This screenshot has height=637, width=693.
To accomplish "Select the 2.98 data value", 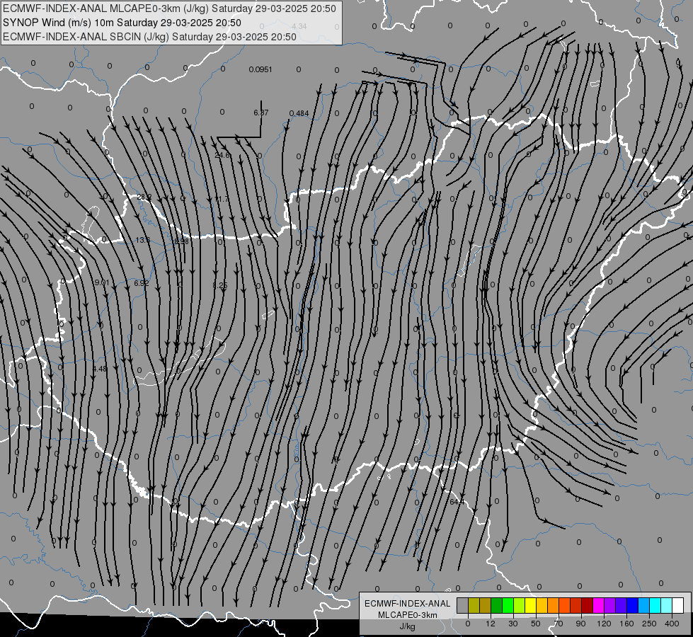I will [181, 241].
